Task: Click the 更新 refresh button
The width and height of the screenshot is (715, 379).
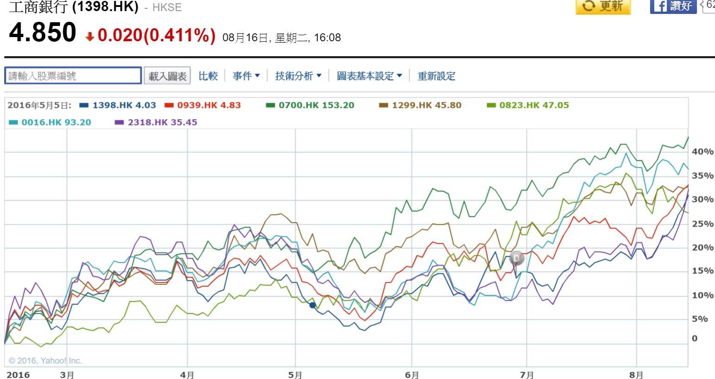Action: click(x=603, y=6)
